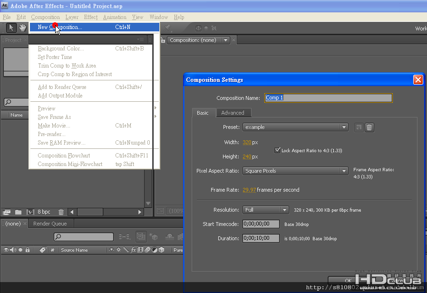Open the Pixel Aspect Ratio dropdown
This screenshot has height=293, width=427.
point(295,171)
